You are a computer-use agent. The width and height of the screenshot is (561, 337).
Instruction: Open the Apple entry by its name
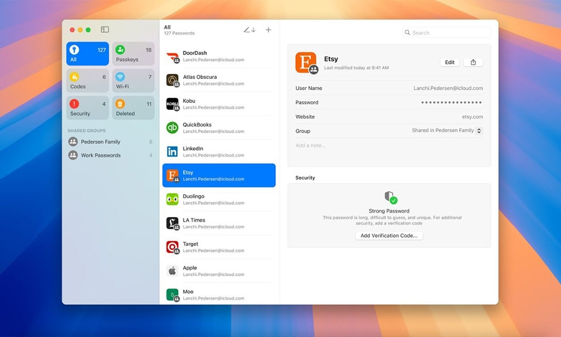[189, 268]
